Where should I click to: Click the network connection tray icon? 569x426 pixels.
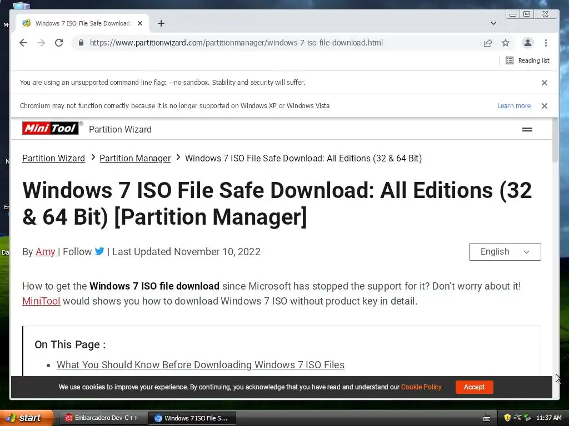(x=517, y=418)
